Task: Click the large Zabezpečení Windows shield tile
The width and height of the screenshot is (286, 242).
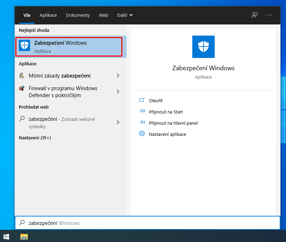Action: (203, 47)
